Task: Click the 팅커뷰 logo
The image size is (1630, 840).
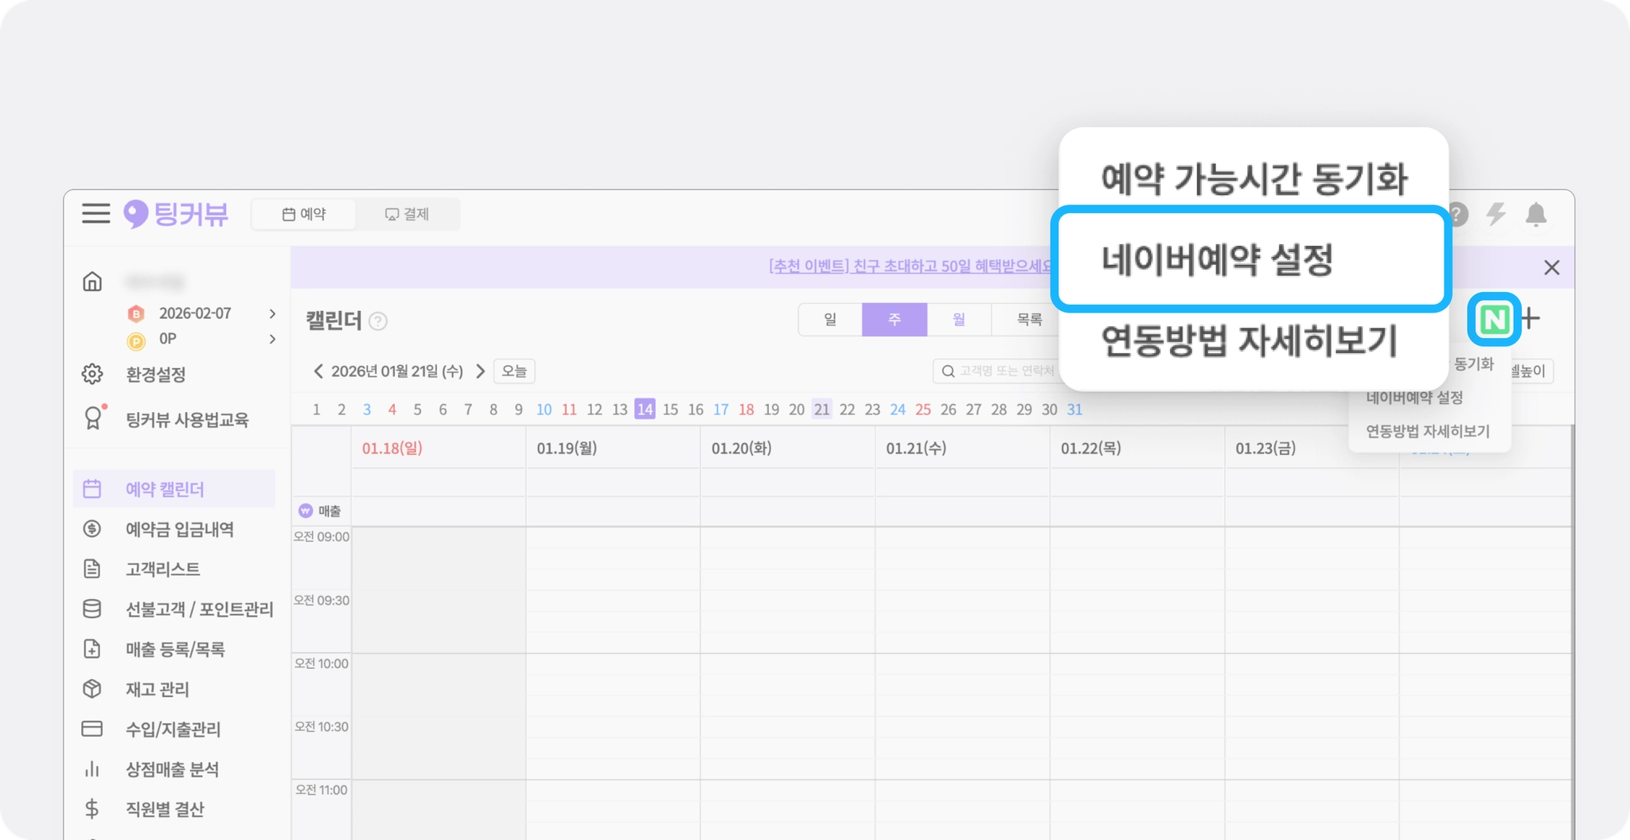Action: (176, 213)
